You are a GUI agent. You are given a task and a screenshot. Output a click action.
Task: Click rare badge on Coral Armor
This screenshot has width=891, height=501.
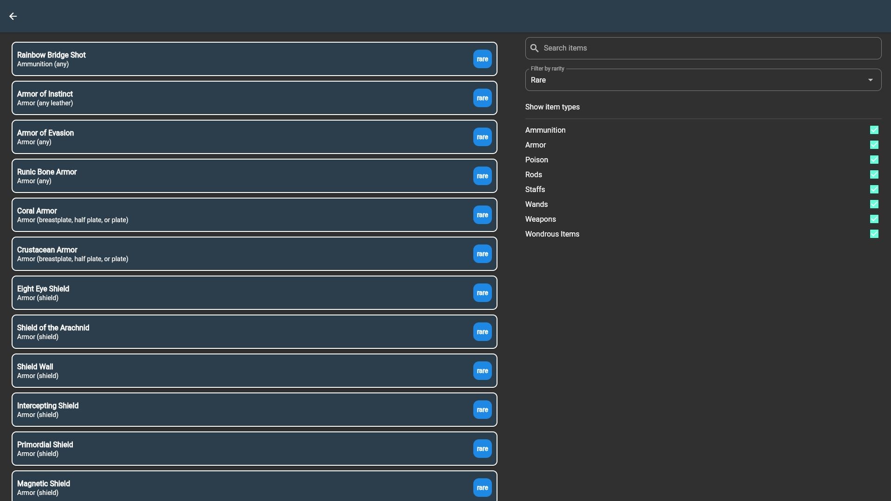[482, 215]
